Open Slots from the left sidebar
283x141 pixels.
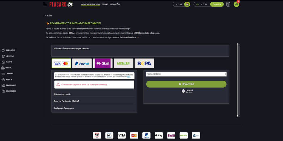point(8,68)
